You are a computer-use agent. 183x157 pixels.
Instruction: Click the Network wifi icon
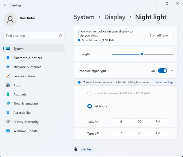[x=8, y=67]
